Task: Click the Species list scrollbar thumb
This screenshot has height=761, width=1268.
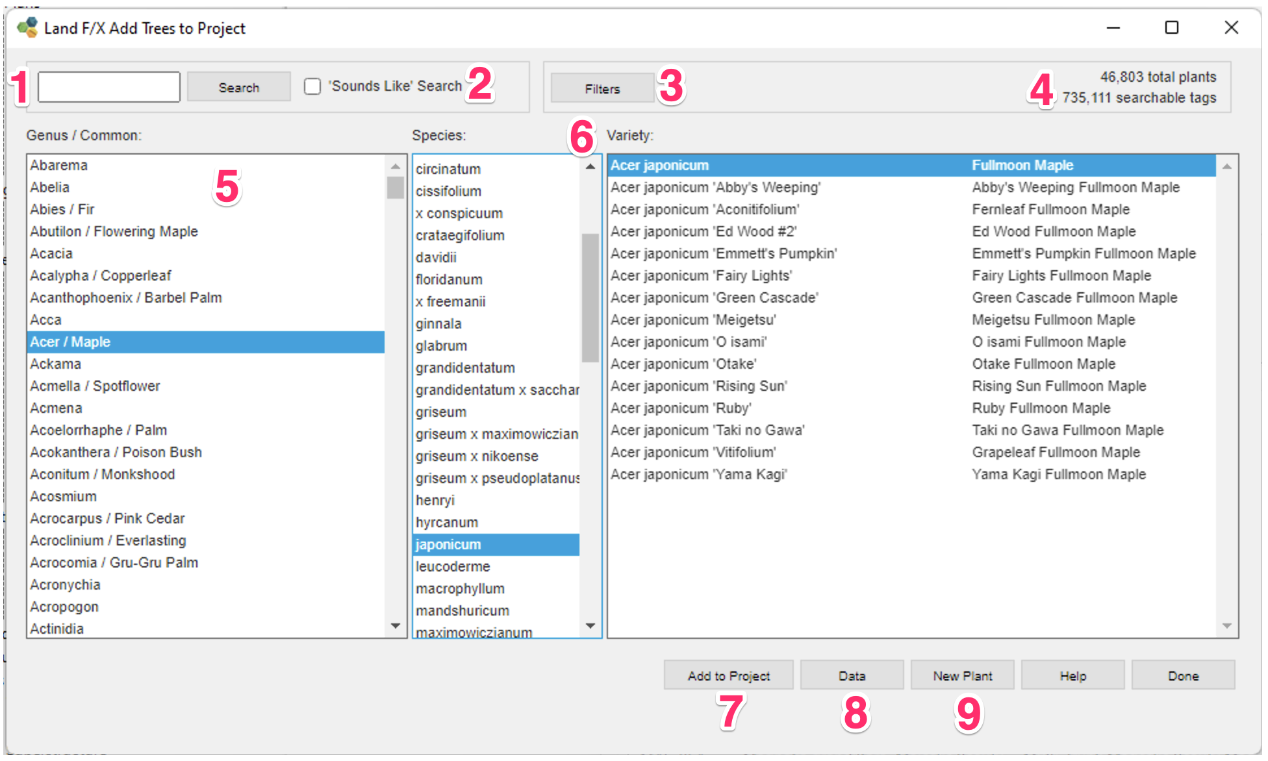Action: point(590,297)
